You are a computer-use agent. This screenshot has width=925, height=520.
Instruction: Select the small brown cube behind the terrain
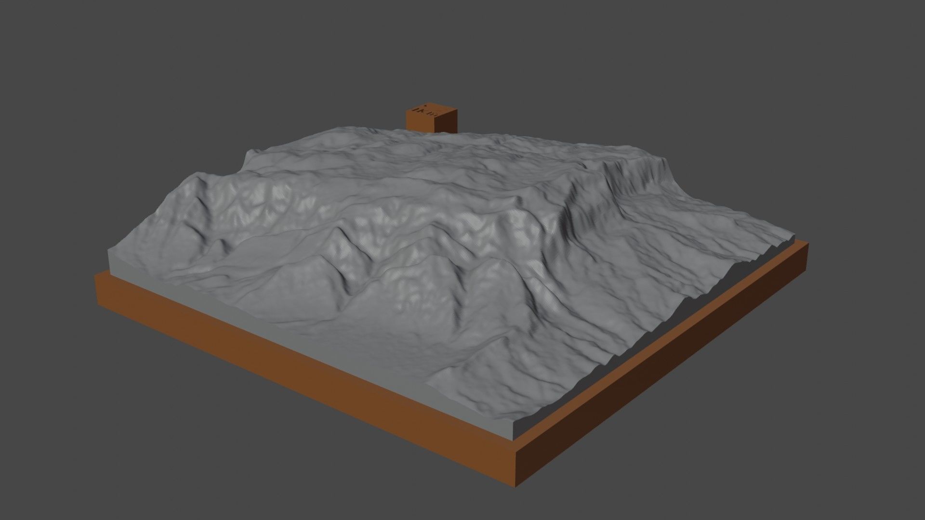pyautogui.click(x=431, y=118)
